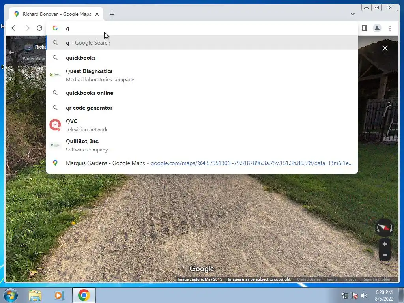Click the Google logo in Street View

(x=202, y=269)
